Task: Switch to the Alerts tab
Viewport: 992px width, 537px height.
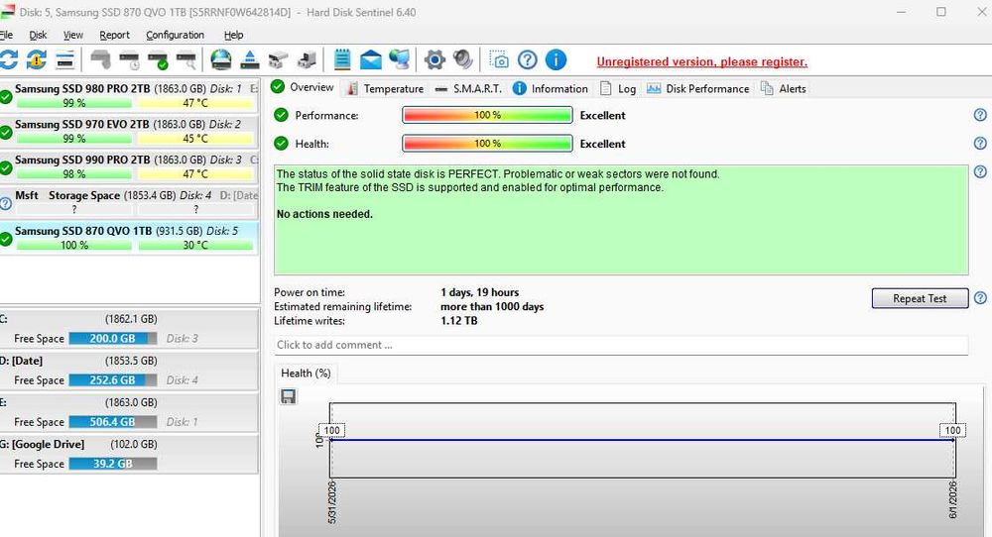Action: [x=784, y=88]
